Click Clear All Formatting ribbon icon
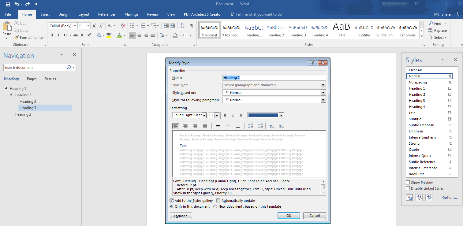Screen dimensions: 463x226 123,26
